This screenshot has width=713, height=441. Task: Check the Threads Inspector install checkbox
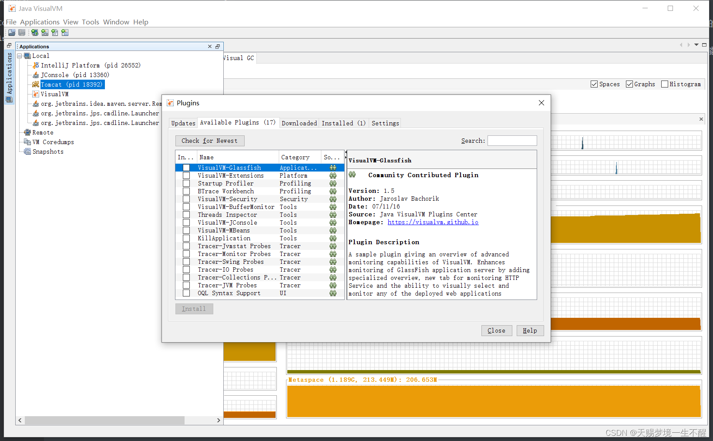(x=186, y=215)
